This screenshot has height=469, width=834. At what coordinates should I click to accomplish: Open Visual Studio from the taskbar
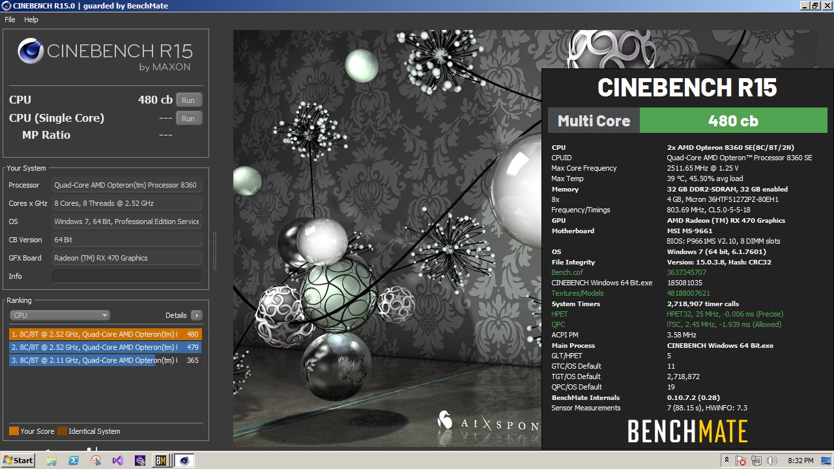(118, 461)
